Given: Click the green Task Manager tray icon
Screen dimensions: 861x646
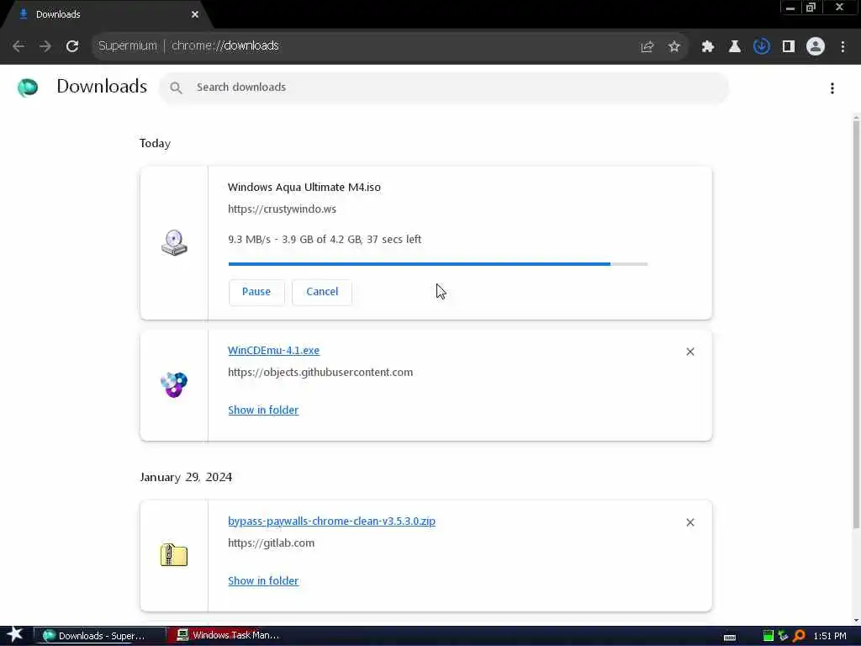Looking at the screenshot, I should (769, 636).
